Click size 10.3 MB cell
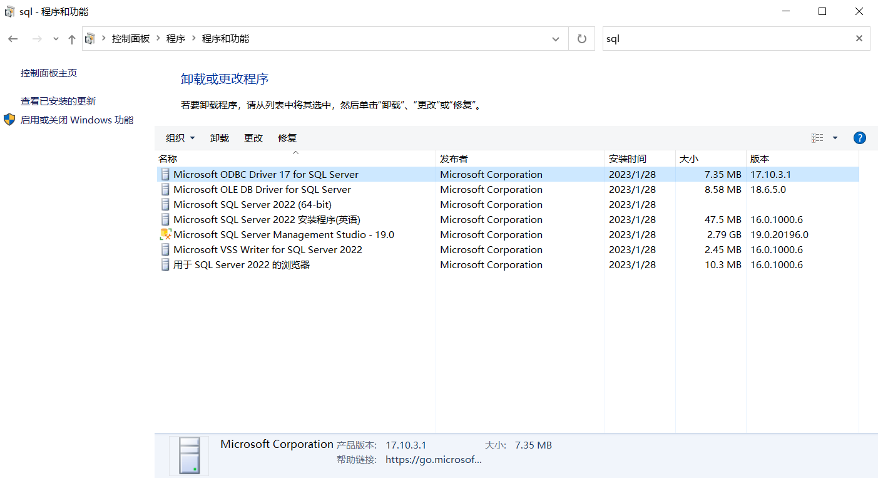Screen dimensions: 878x478 (x=723, y=264)
